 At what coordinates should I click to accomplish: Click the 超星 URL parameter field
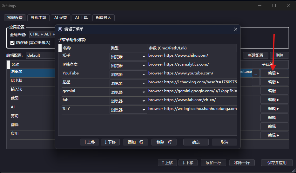[192, 82]
